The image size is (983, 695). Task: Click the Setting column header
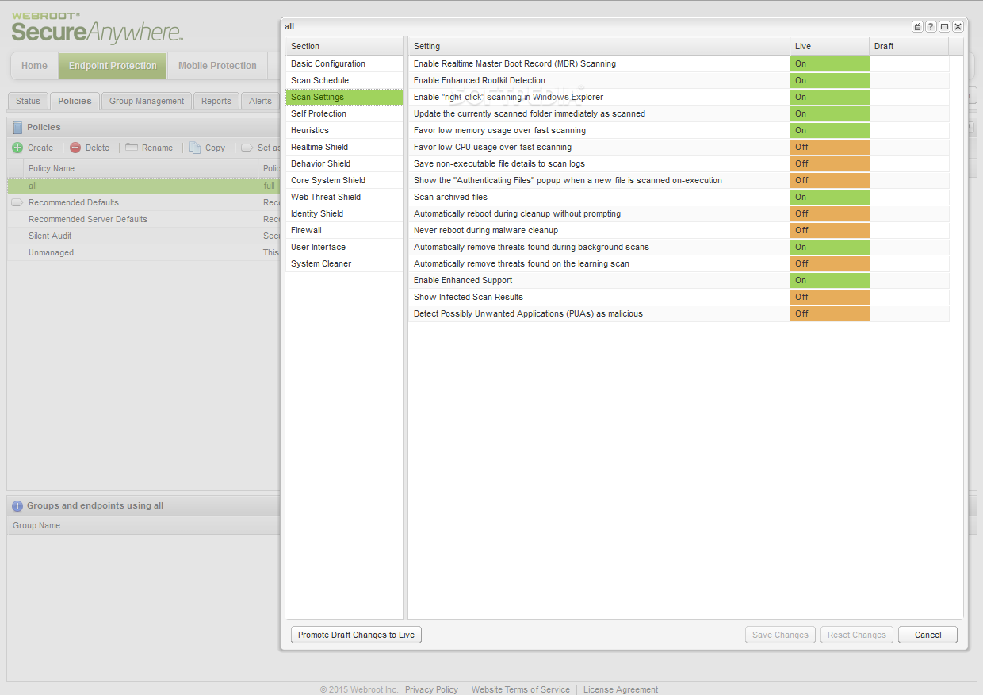(x=599, y=46)
